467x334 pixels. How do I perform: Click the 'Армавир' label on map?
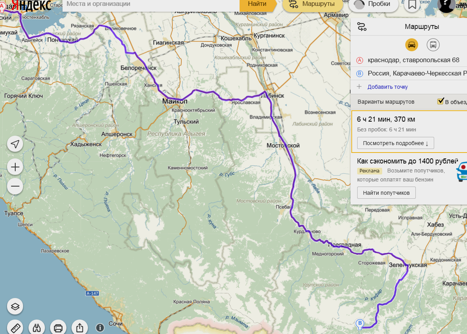pos(336,15)
